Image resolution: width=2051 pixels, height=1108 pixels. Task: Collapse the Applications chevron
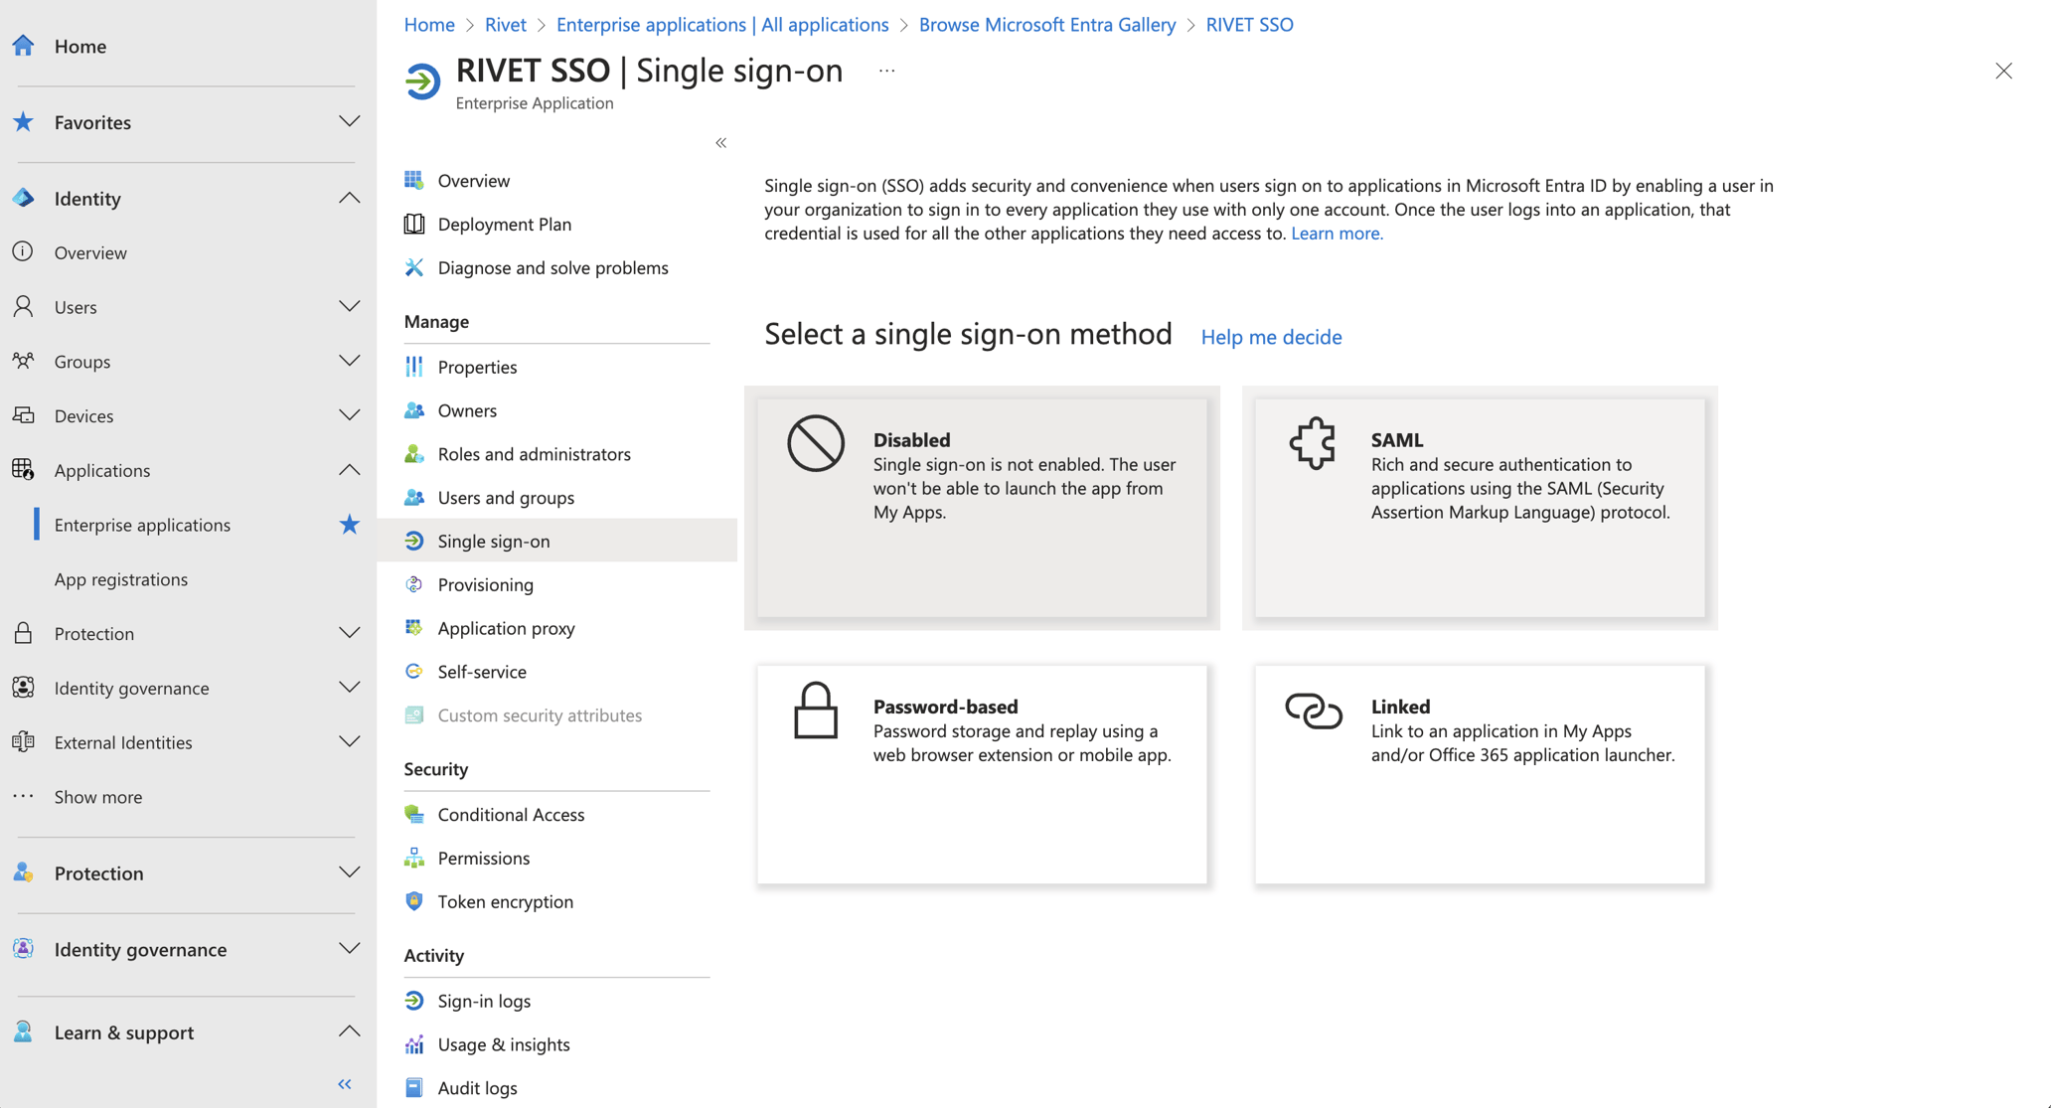349,470
